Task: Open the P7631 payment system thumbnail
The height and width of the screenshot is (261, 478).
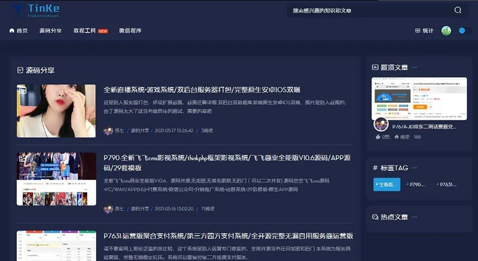Action: pos(57,246)
